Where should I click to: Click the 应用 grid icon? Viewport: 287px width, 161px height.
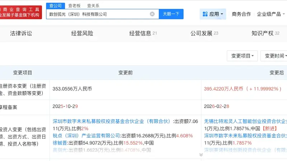point(205,14)
